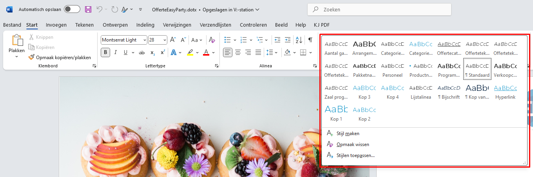Apply text effects with the outlined A

coord(174,52)
